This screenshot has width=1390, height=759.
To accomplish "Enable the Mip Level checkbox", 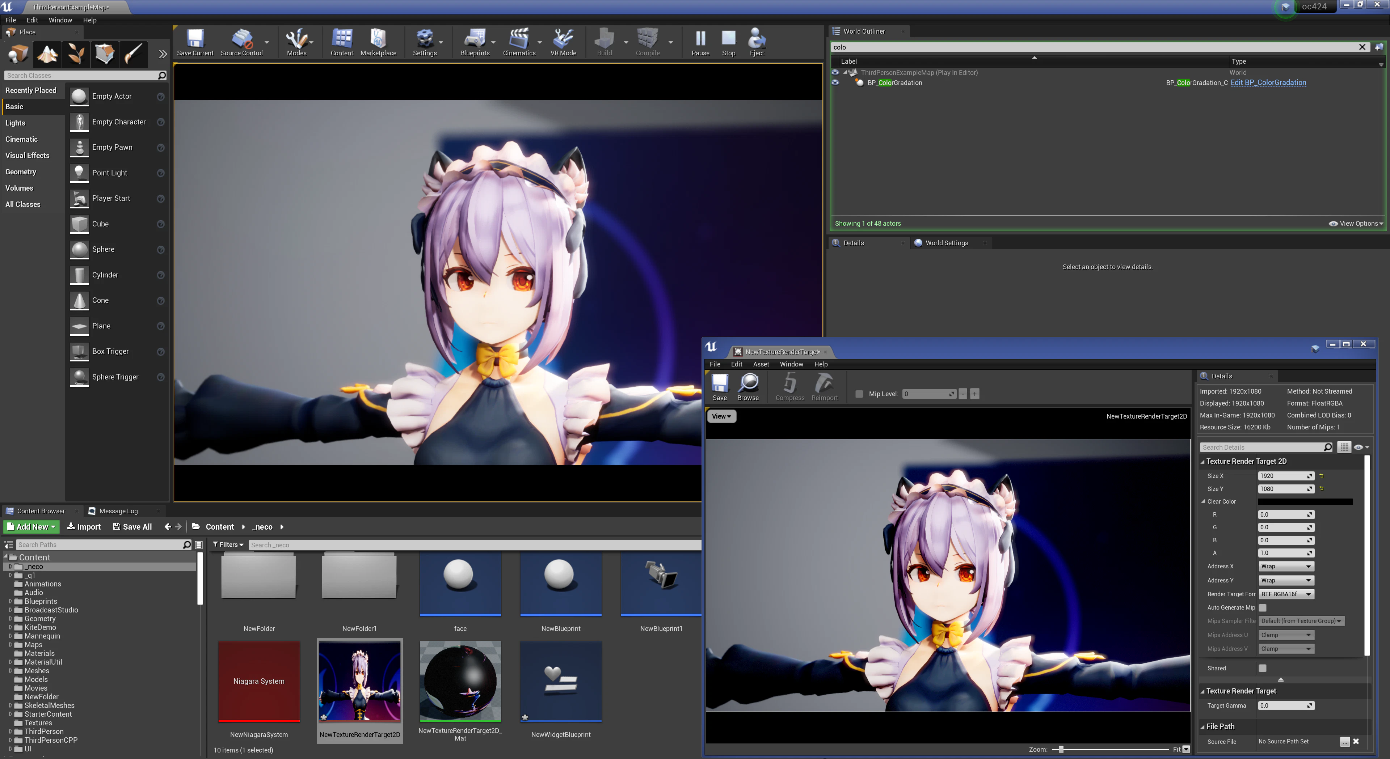I will pyautogui.click(x=859, y=394).
